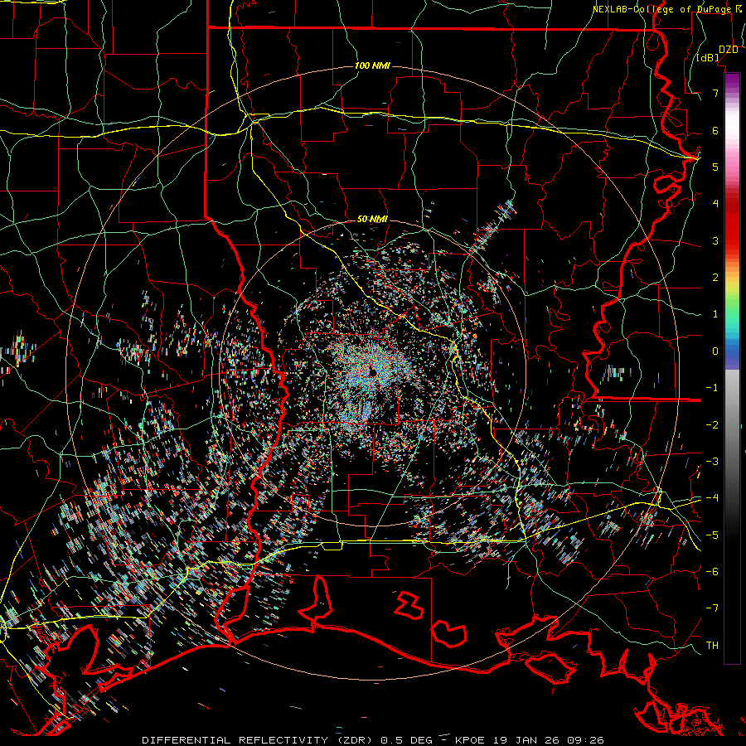Click the "-6" value on the color scale
This screenshot has height=746, width=746.
coord(712,572)
